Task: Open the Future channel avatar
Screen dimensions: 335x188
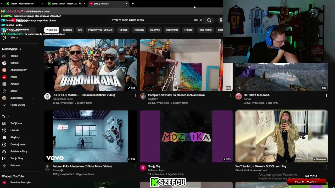Action: 47,168
